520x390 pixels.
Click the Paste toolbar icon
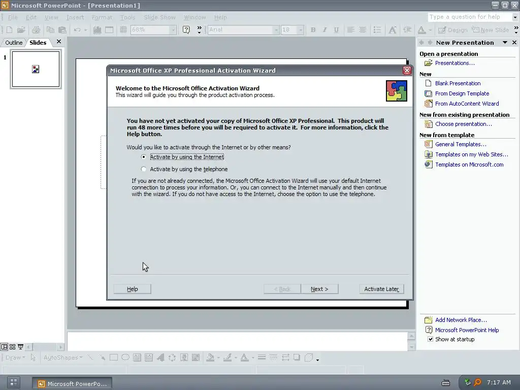pos(62,30)
